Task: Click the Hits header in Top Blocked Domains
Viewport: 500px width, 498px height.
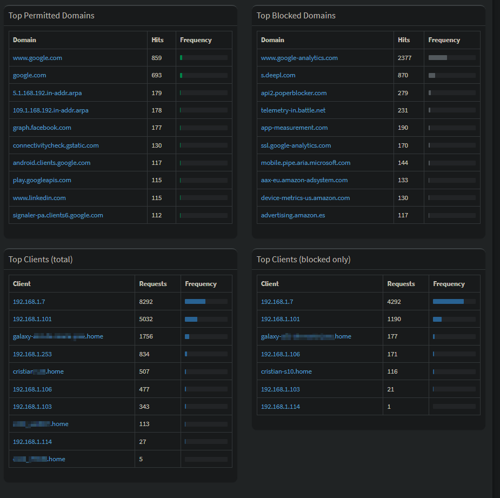Action: click(x=404, y=40)
